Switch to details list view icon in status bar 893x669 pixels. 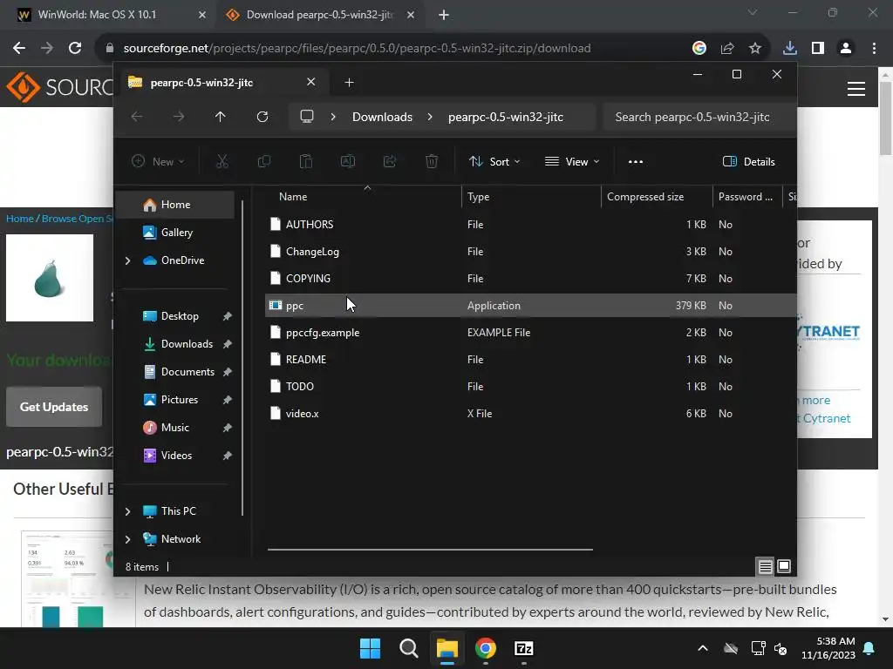[x=765, y=566]
